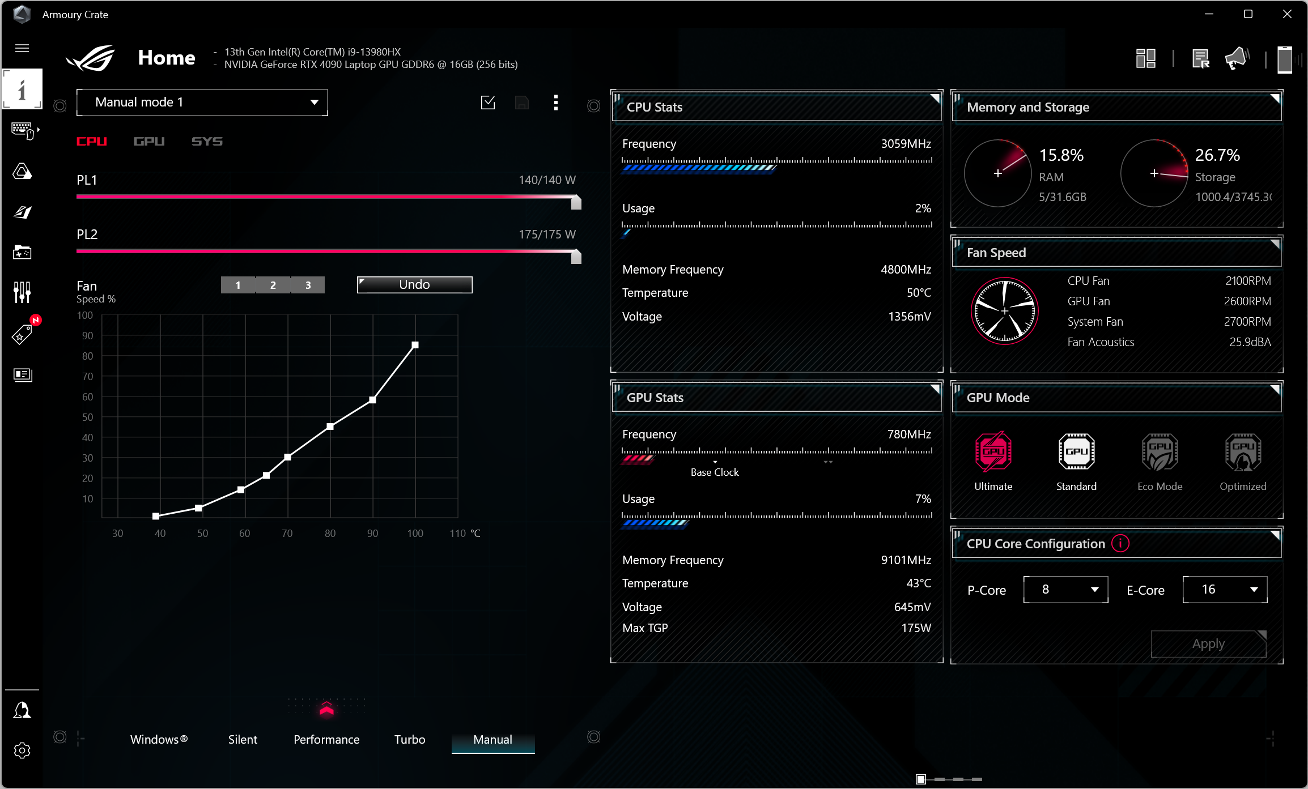The height and width of the screenshot is (789, 1308).
Task: Select the Turbo operating mode
Action: coord(409,740)
